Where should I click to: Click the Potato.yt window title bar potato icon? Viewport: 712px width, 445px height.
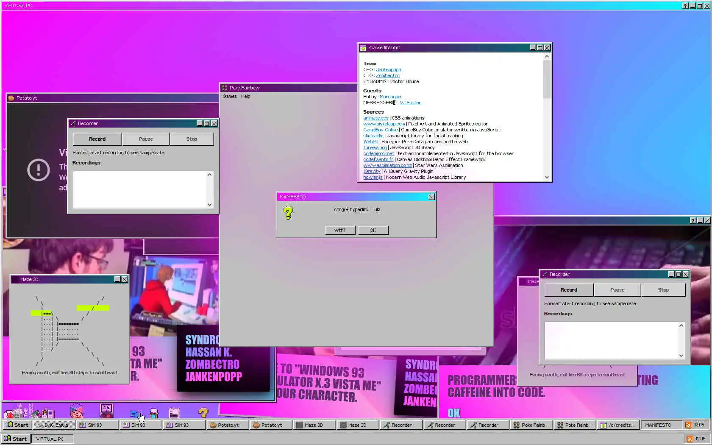(x=11, y=98)
